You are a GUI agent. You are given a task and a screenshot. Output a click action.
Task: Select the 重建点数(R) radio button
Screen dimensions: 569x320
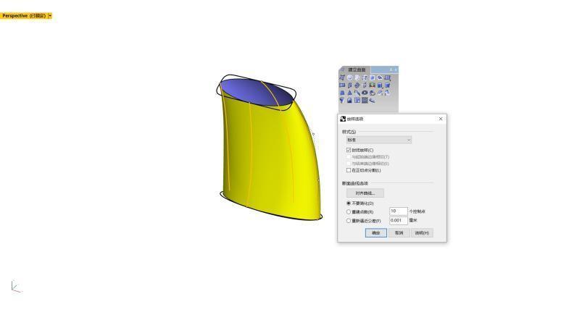click(x=349, y=211)
